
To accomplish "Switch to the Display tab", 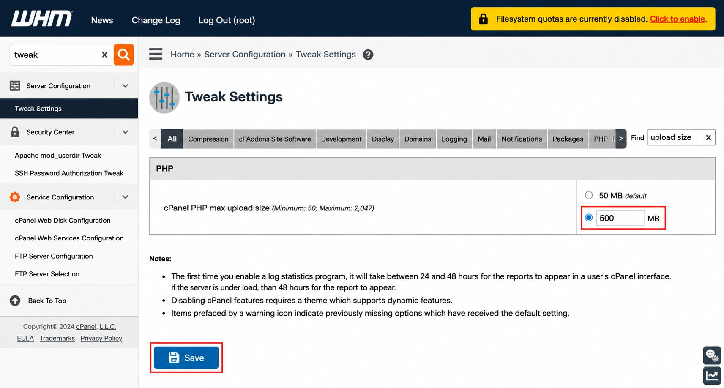I will pos(383,139).
